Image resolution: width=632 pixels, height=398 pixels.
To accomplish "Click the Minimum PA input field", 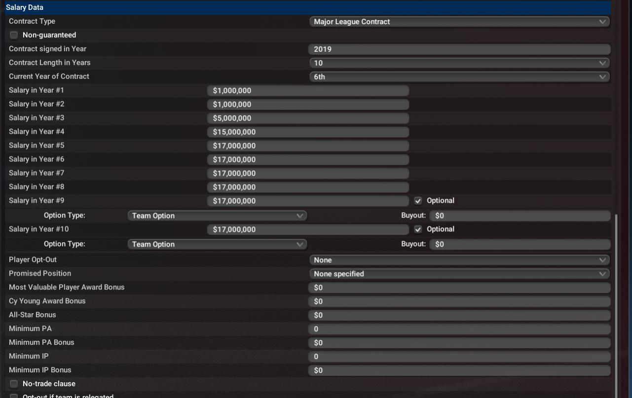I will click(x=459, y=329).
